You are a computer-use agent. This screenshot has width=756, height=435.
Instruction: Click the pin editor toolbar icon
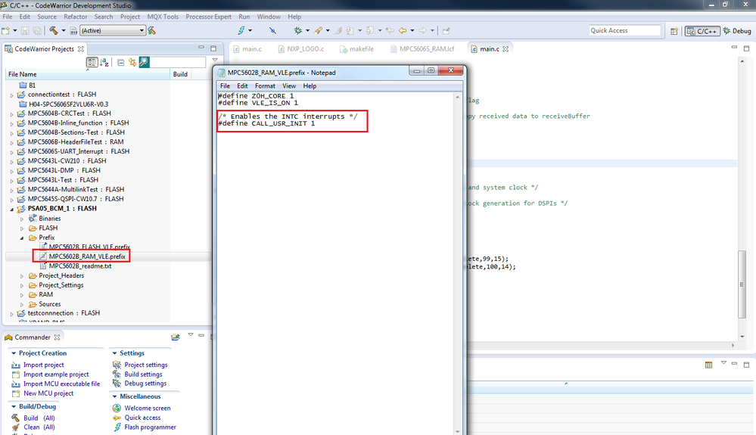pyautogui.click(x=446, y=31)
